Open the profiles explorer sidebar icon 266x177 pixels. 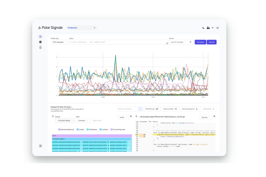pos(40,37)
